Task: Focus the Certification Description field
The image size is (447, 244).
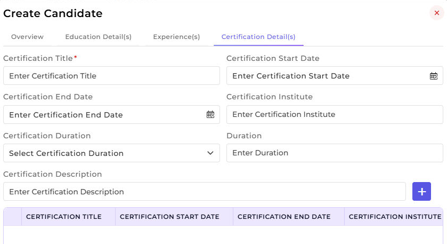Action: coord(205,192)
